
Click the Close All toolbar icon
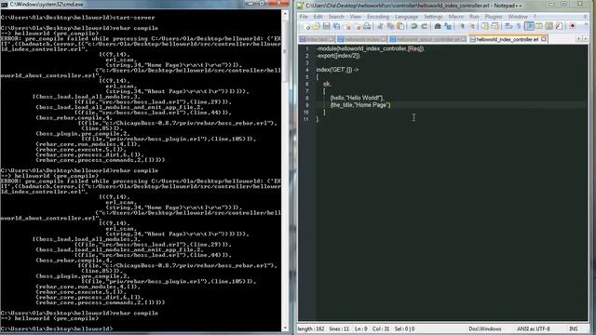click(358, 26)
